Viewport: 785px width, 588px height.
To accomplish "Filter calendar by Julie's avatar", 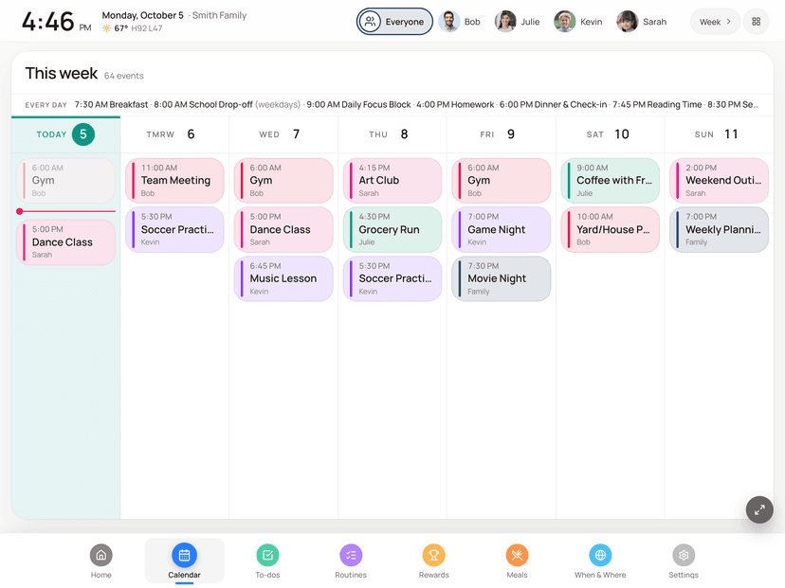I will tap(505, 22).
